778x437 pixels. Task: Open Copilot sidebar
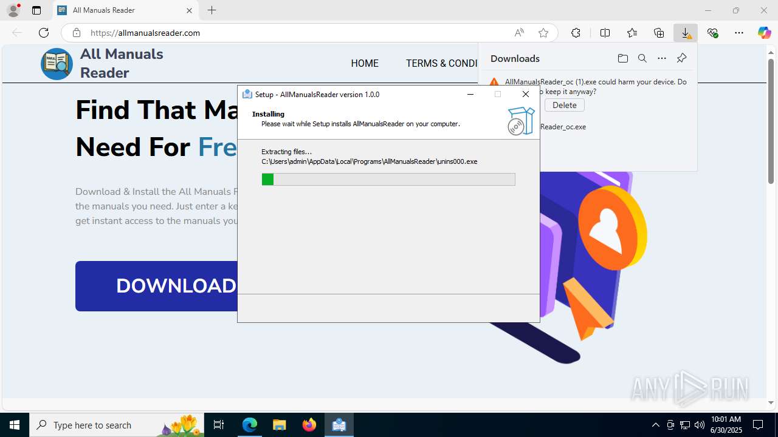click(x=764, y=33)
